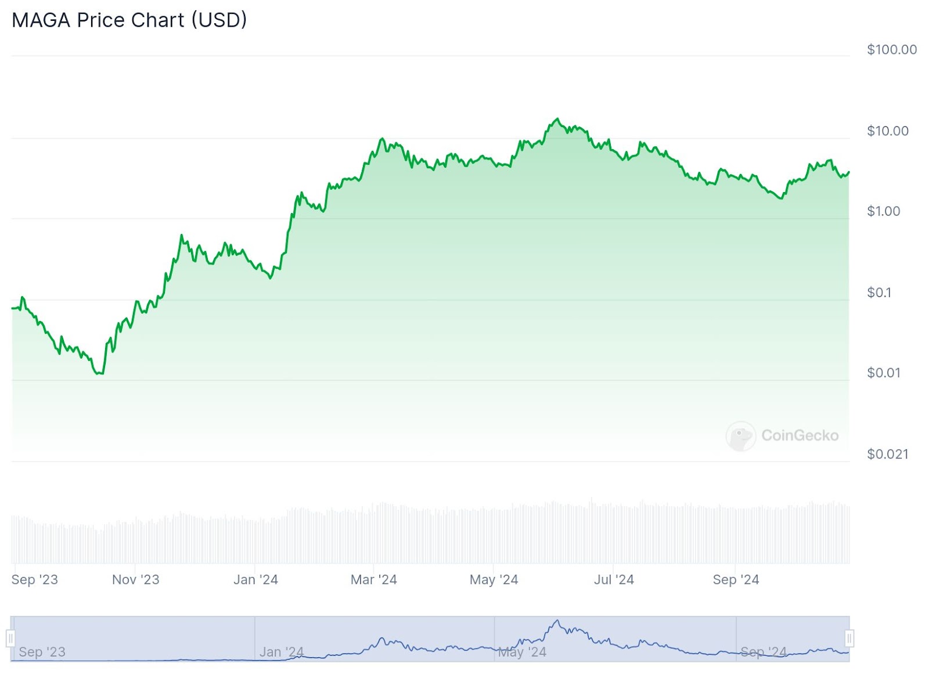The image size is (929, 678).
Task: Click the CoinGecko watermark text
Action: click(800, 435)
